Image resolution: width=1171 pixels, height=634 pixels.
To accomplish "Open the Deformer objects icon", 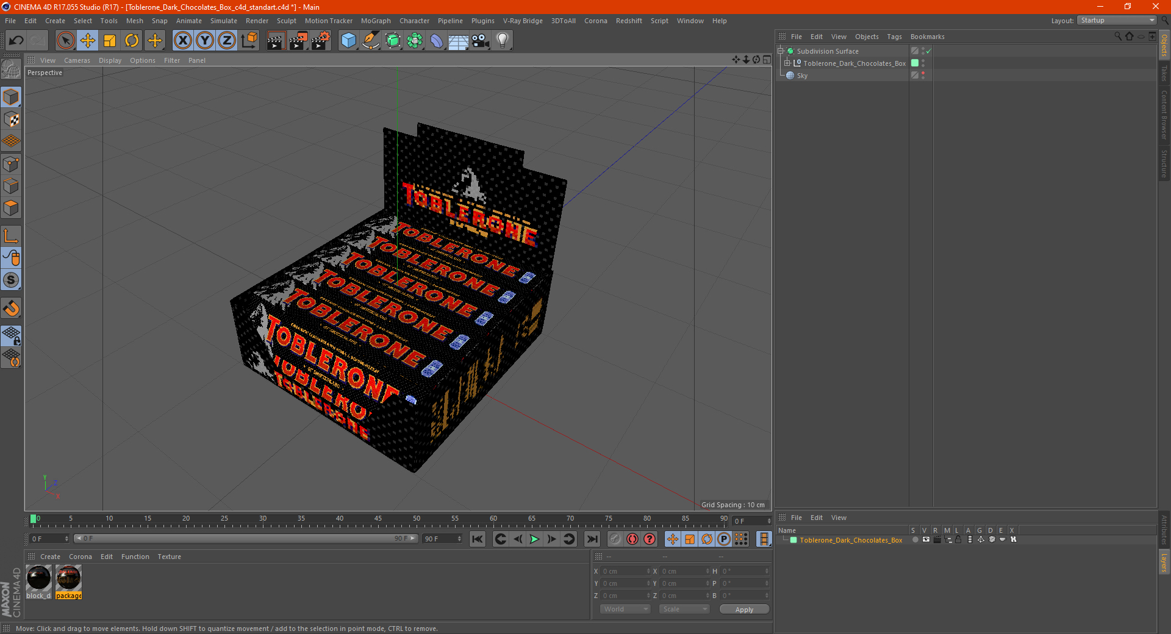I will 437,41.
